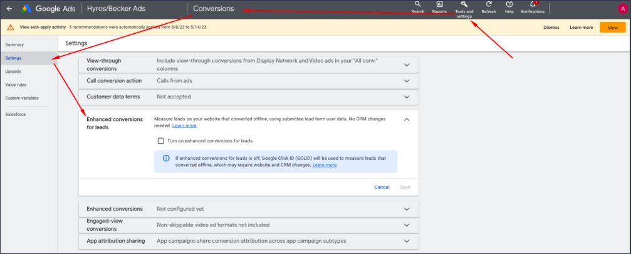Click the Save button
Image resolution: width=631 pixels, height=254 pixels.
point(405,187)
